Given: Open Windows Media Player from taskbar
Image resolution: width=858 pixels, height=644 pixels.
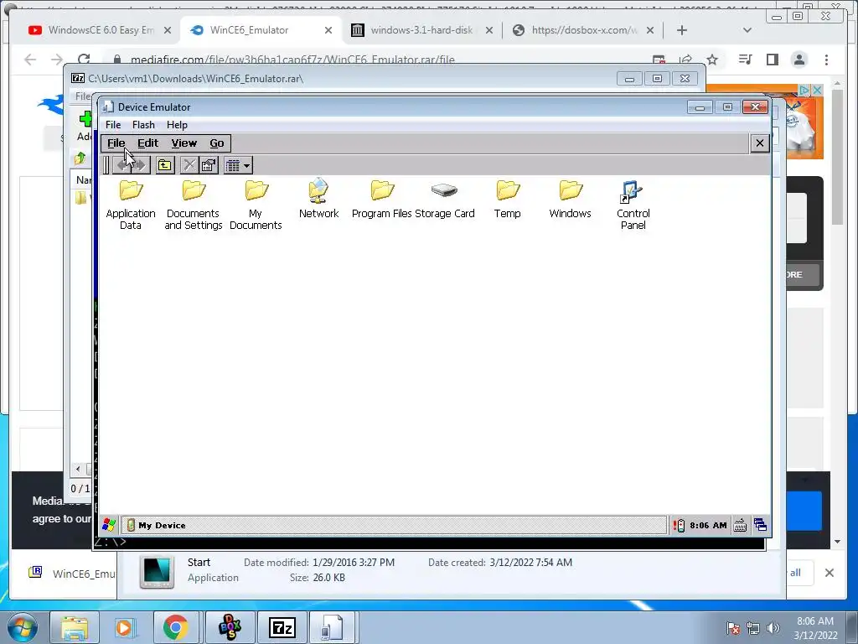Looking at the screenshot, I should tap(125, 627).
